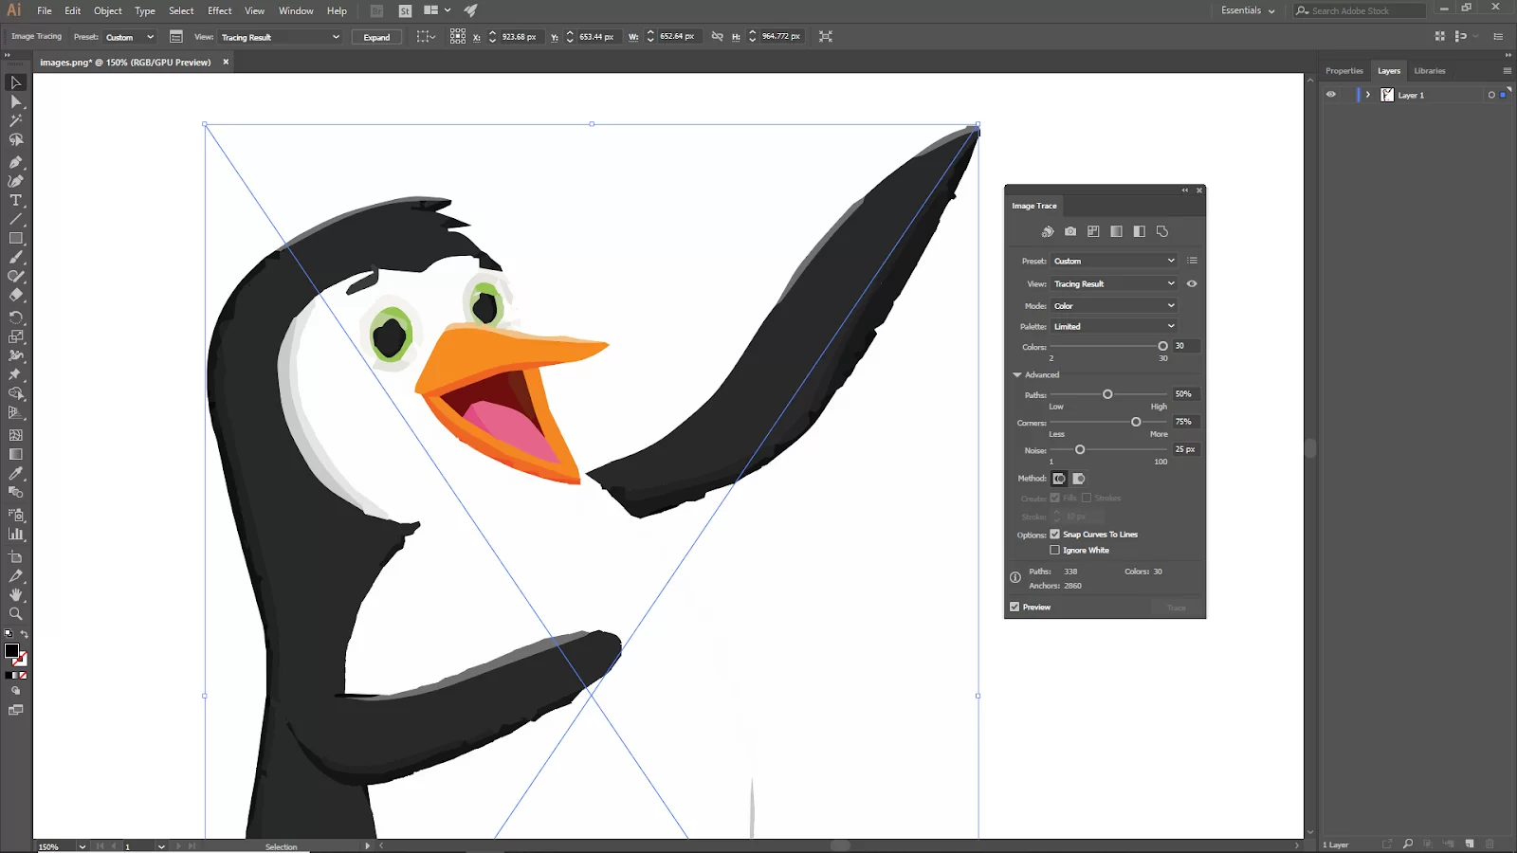1517x853 pixels.
Task: Select the Mesh tool
Action: pyautogui.click(x=15, y=435)
